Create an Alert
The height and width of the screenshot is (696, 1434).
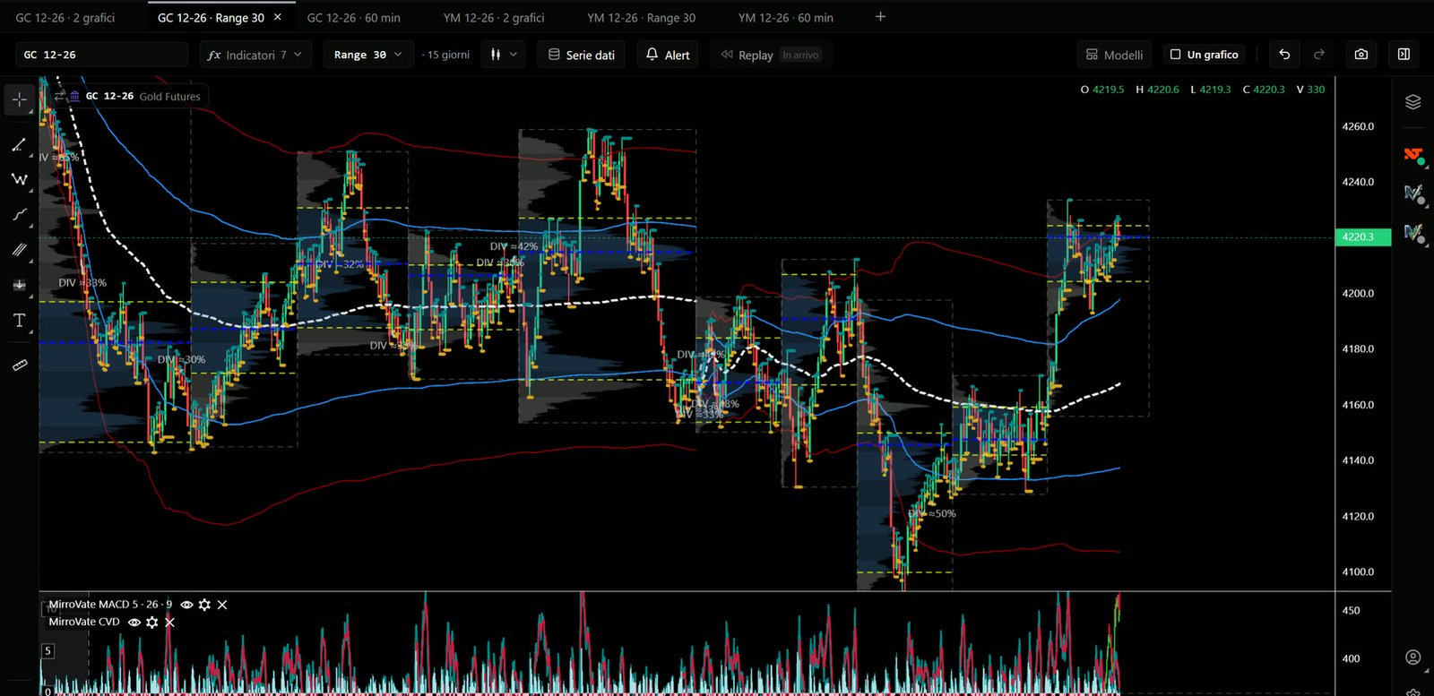668,55
